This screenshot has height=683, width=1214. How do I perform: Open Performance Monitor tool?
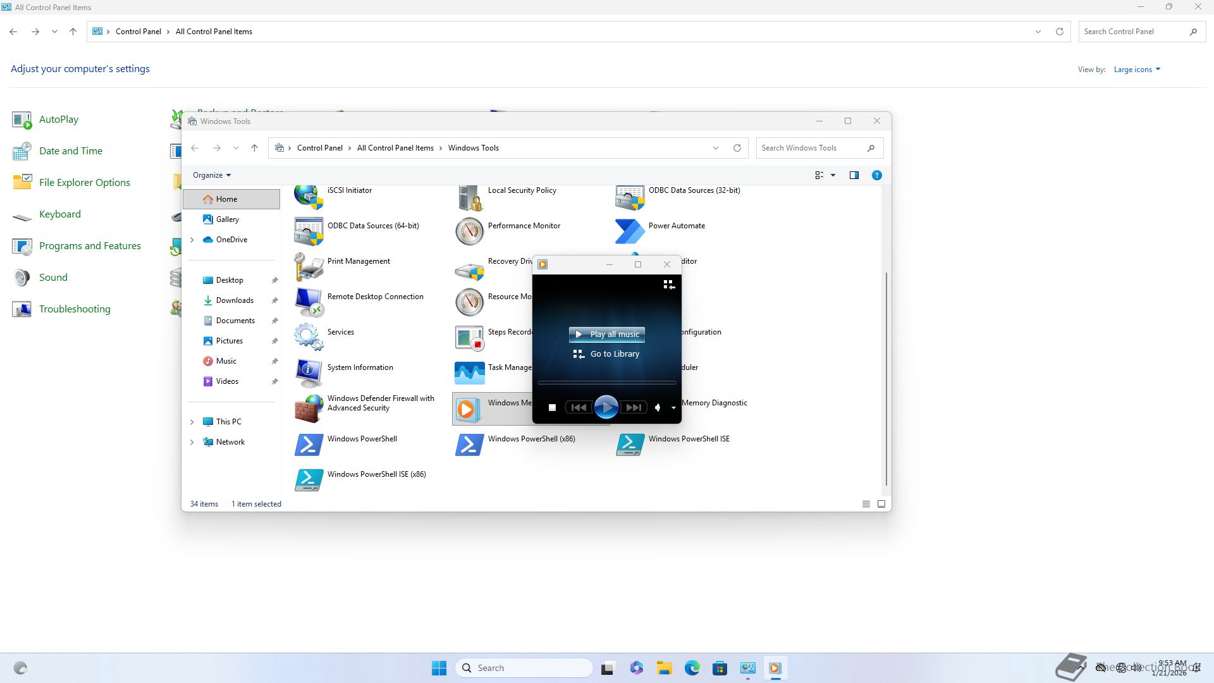tap(524, 226)
